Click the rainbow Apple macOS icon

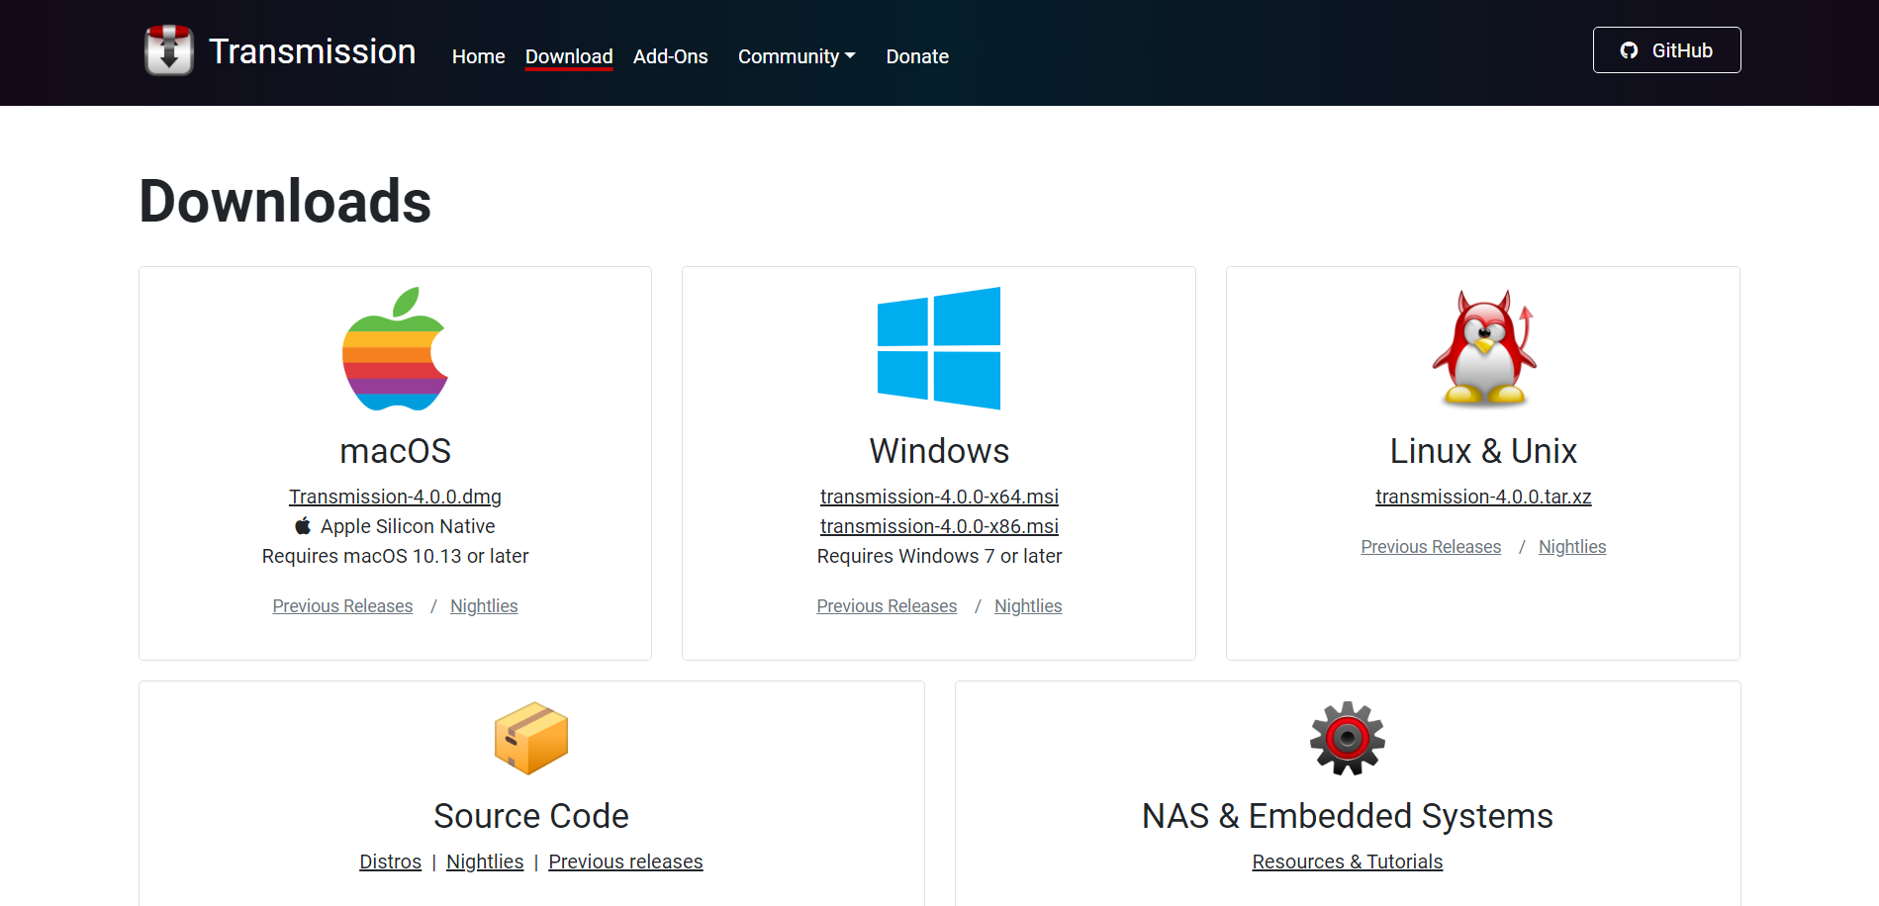click(x=395, y=349)
